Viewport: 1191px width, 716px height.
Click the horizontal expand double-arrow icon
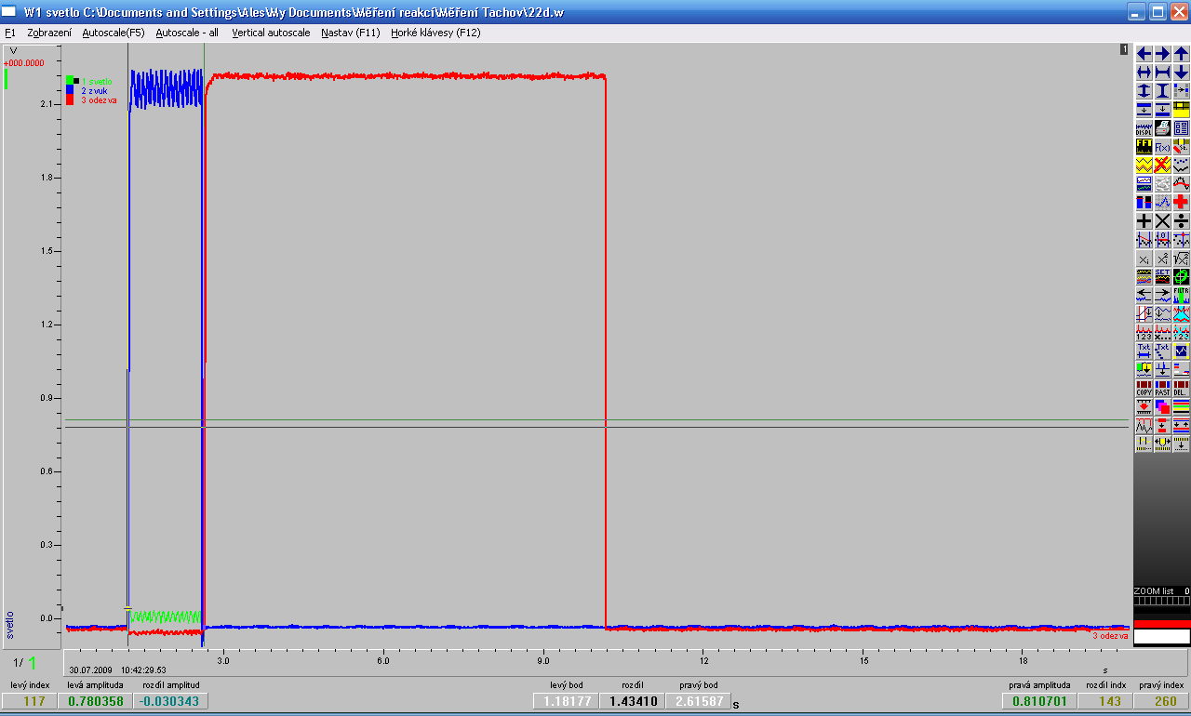coord(1144,73)
